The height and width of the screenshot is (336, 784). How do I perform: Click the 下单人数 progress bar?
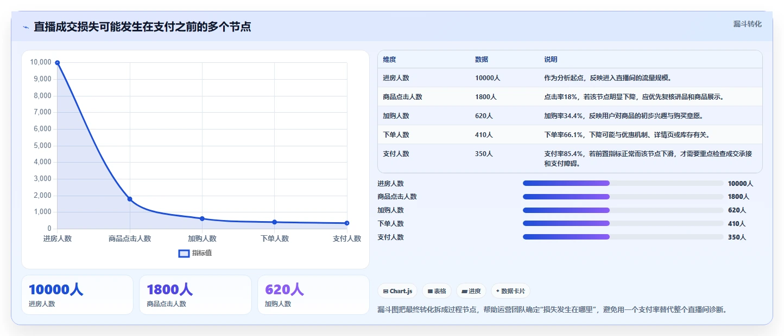[x=623, y=223]
